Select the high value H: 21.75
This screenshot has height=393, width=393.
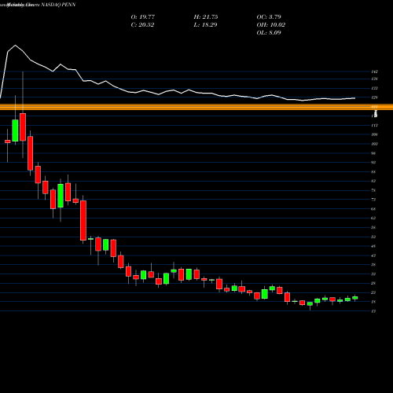pyautogui.click(x=206, y=17)
